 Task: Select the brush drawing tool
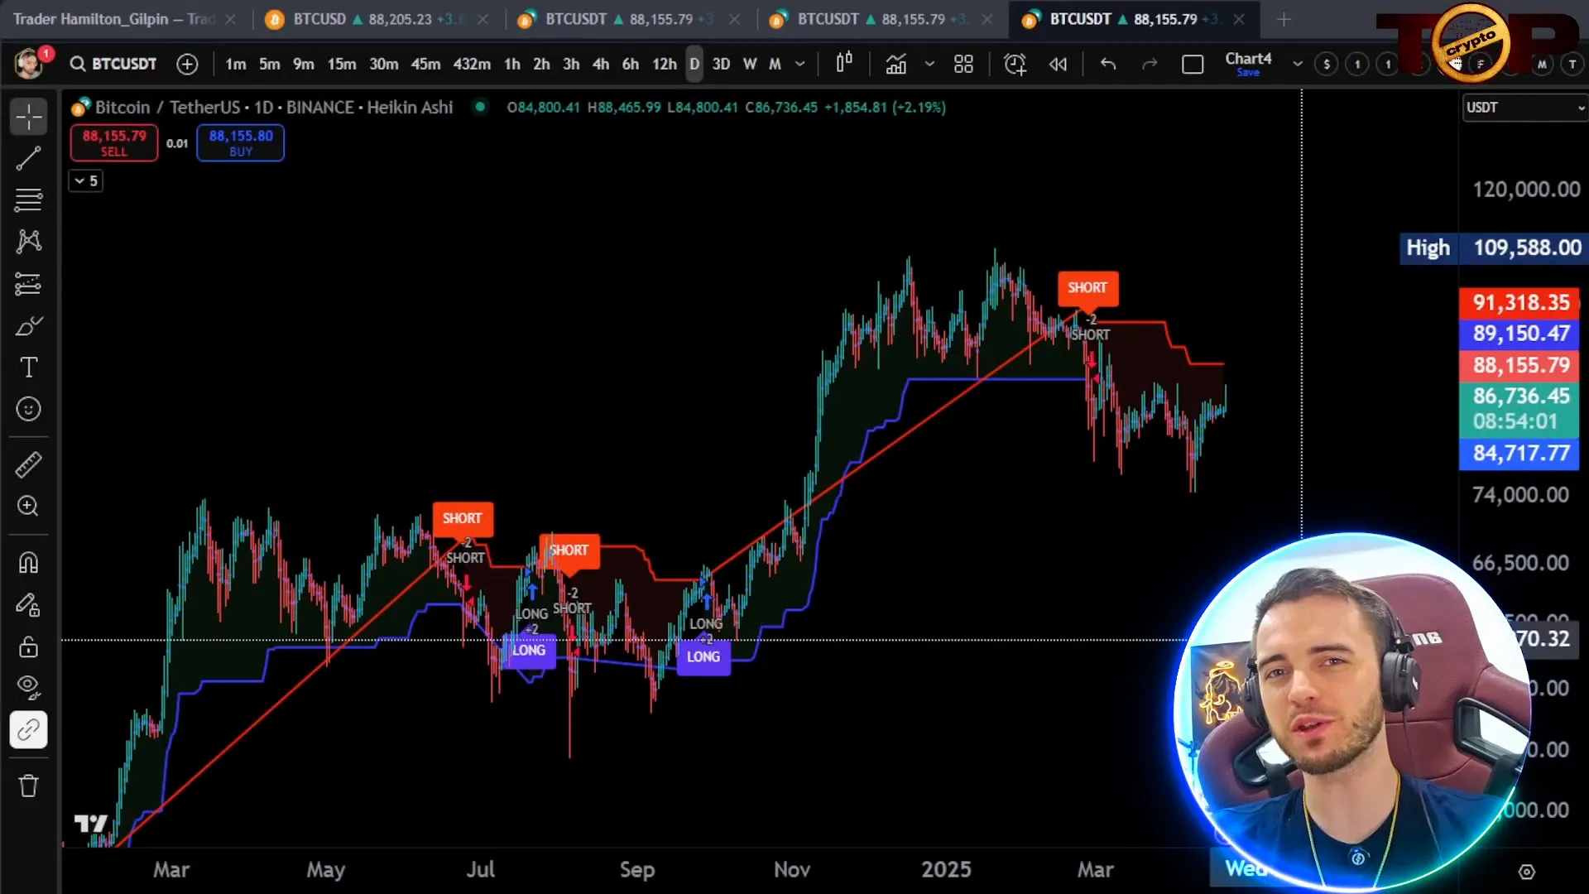tap(28, 326)
